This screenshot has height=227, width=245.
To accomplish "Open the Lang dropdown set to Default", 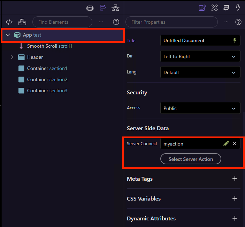I will [x=200, y=72].
